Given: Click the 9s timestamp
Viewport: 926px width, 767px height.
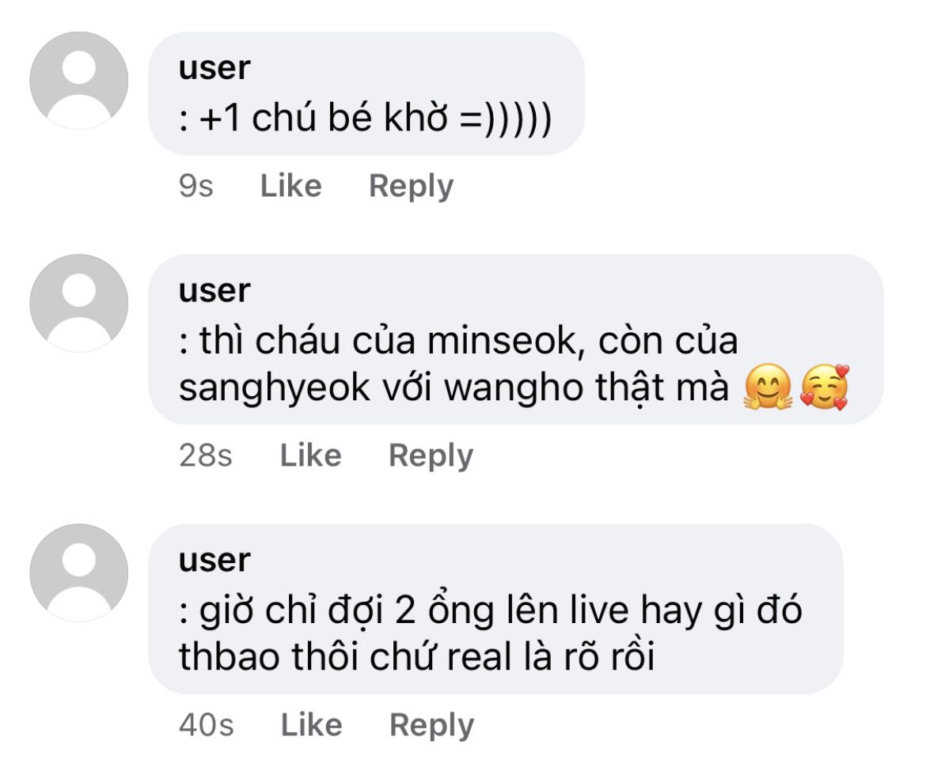Looking at the screenshot, I should (196, 187).
